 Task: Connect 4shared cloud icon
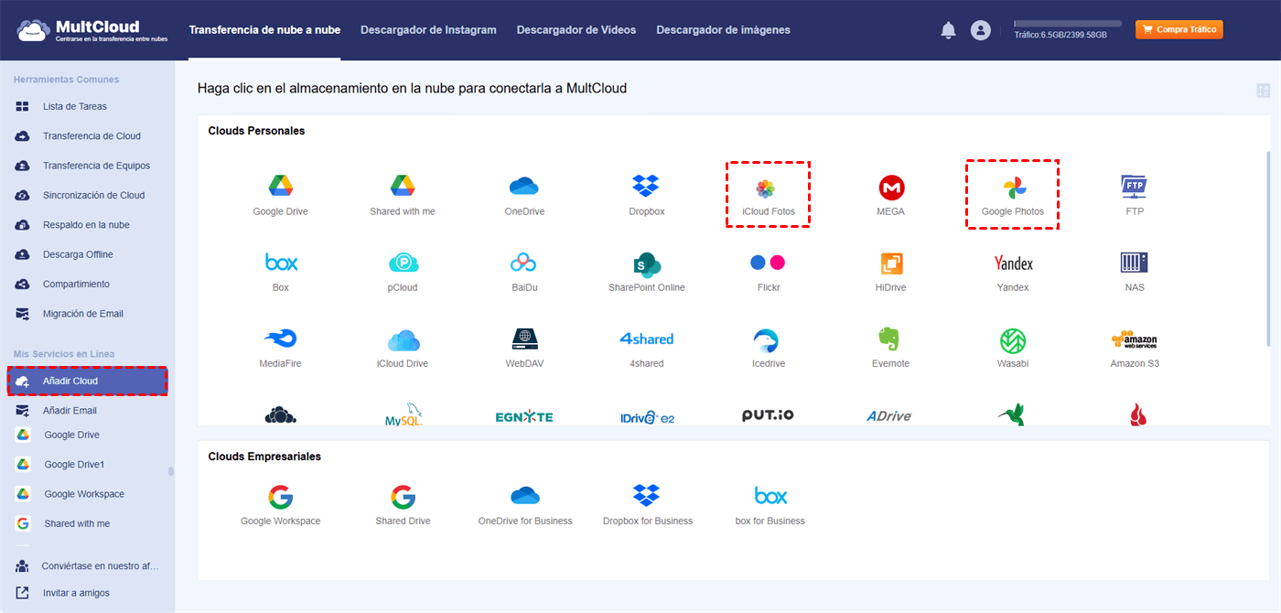tap(646, 339)
